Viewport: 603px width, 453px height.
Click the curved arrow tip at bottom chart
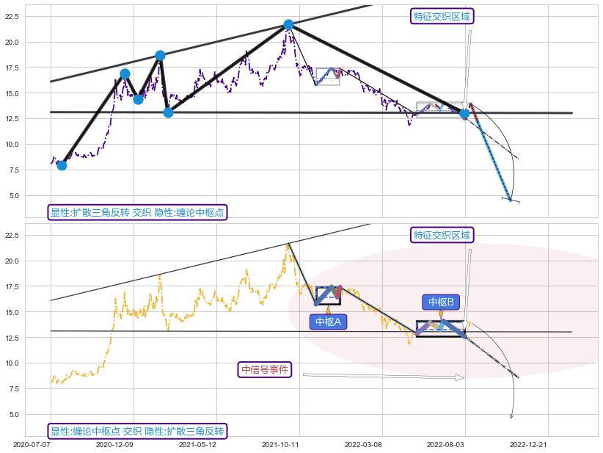(511, 417)
